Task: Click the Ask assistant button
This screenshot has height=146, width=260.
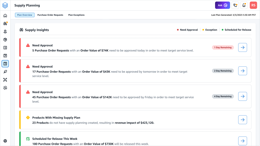Action: (x=222, y=5)
